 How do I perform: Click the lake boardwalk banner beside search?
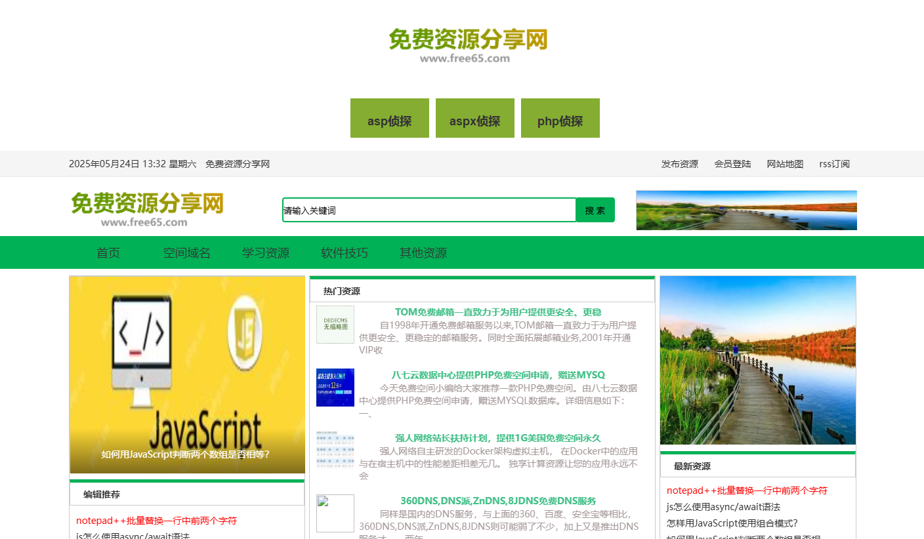746,210
